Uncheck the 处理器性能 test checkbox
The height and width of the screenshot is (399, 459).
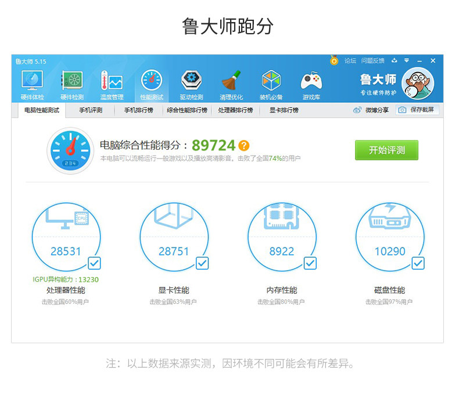[x=95, y=263]
